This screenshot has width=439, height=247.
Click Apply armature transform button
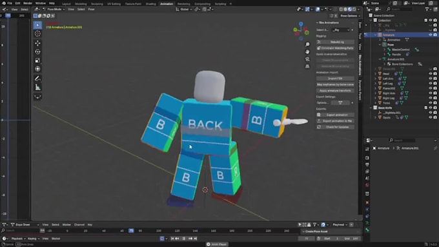tap(335, 91)
